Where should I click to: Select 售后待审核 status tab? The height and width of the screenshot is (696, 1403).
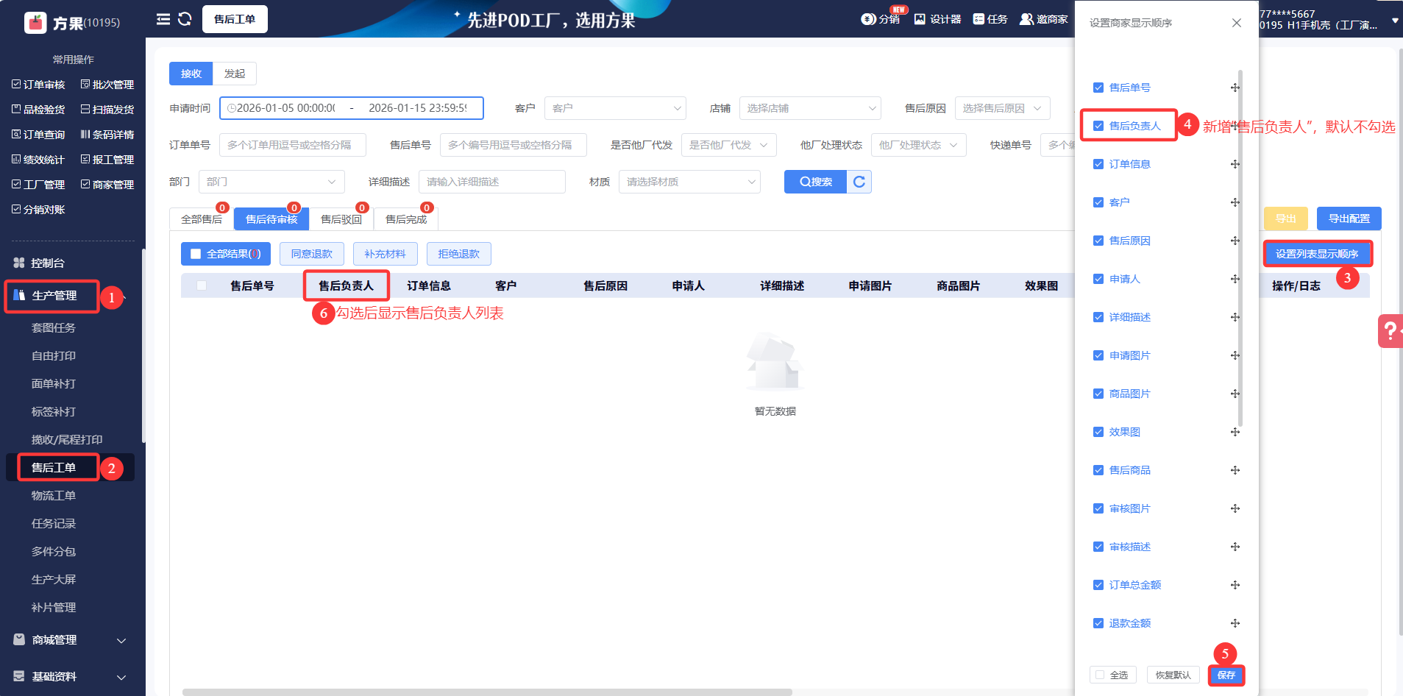271,219
